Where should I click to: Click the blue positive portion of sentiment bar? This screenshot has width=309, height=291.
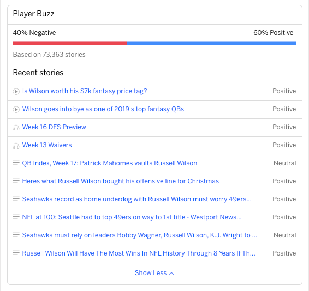(211, 43)
